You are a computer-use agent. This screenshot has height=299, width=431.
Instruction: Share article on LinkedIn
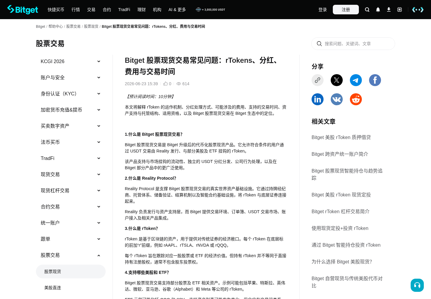(318, 99)
